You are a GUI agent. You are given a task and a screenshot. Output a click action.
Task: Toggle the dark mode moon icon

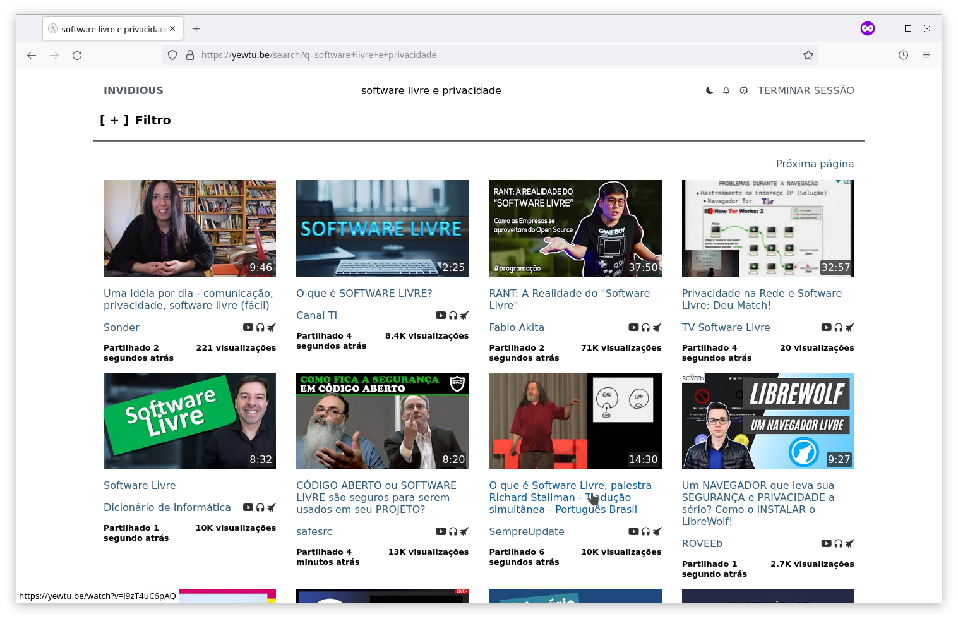[709, 90]
